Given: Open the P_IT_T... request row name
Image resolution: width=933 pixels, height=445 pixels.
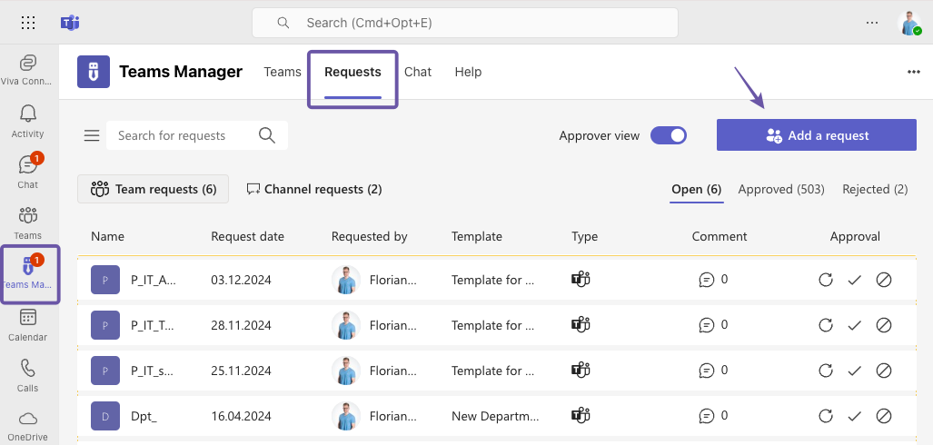Looking at the screenshot, I should click(x=151, y=325).
